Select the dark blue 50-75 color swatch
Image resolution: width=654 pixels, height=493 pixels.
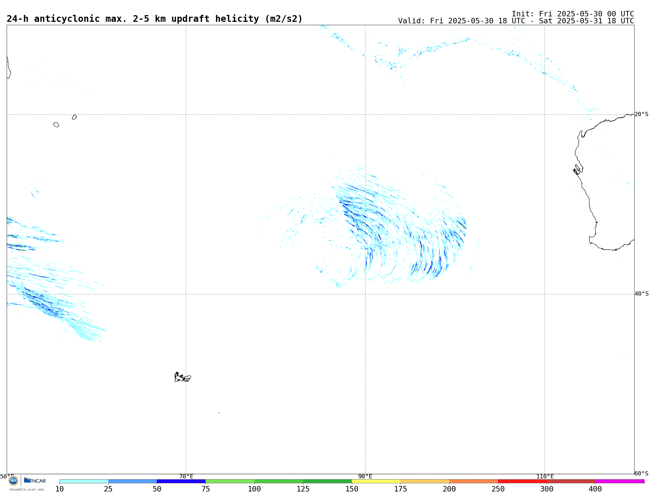(x=181, y=481)
